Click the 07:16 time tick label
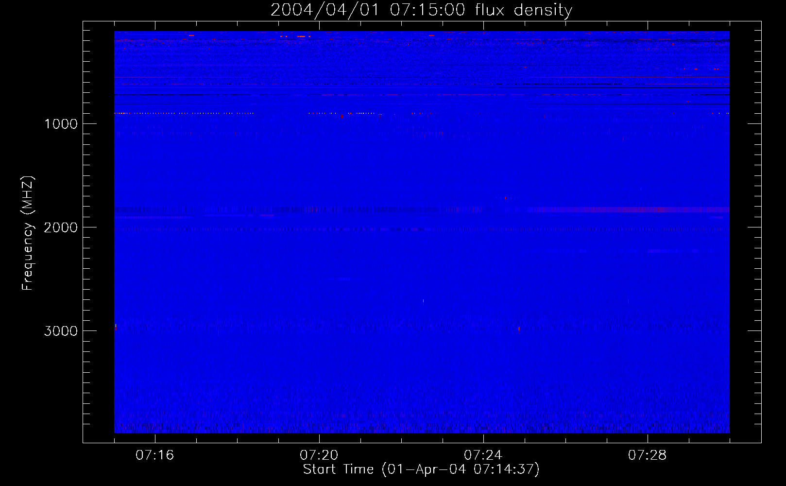Screen dimensions: 786x486 [x=154, y=455]
